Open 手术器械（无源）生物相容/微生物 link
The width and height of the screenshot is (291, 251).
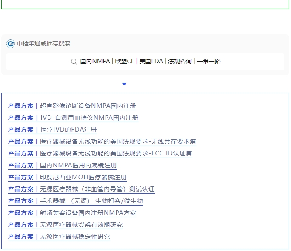click(91, 201)
